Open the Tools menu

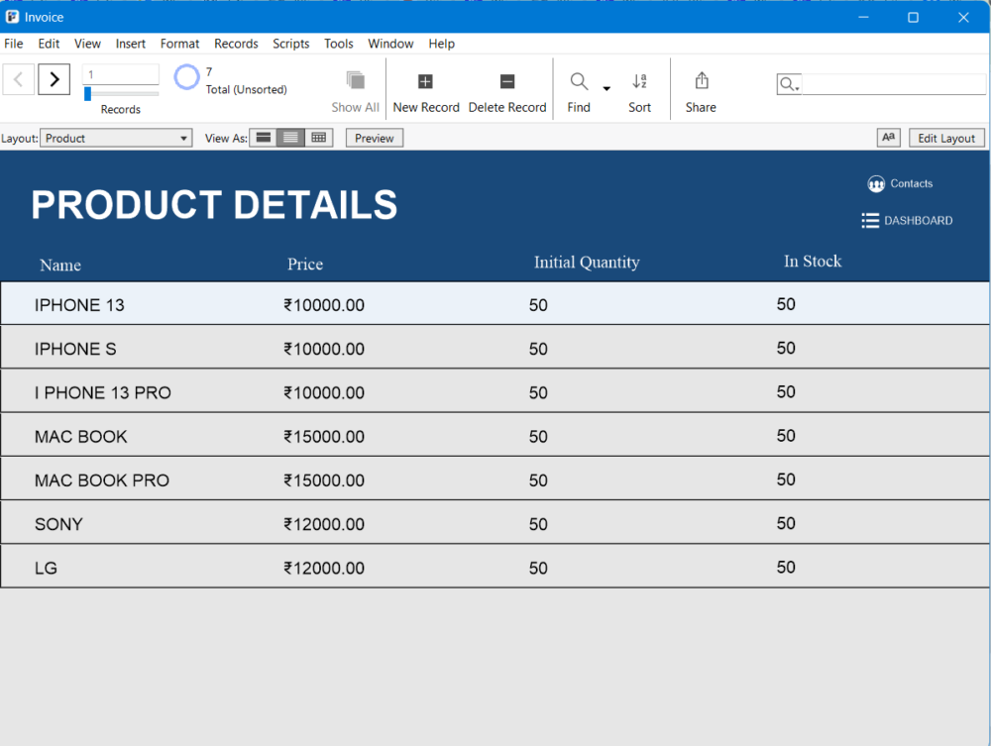(x=338, y=44)
